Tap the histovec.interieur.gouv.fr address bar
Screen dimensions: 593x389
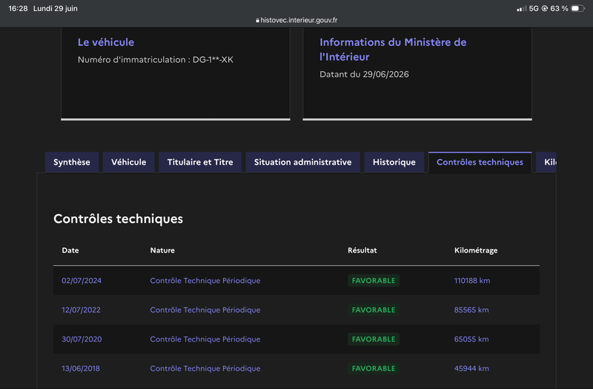click(296, 20)
